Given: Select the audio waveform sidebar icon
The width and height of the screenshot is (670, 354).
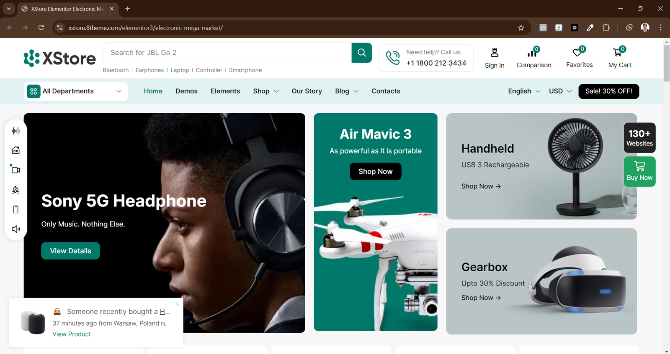Looking at the screenshot, I should tap(16, 131).
